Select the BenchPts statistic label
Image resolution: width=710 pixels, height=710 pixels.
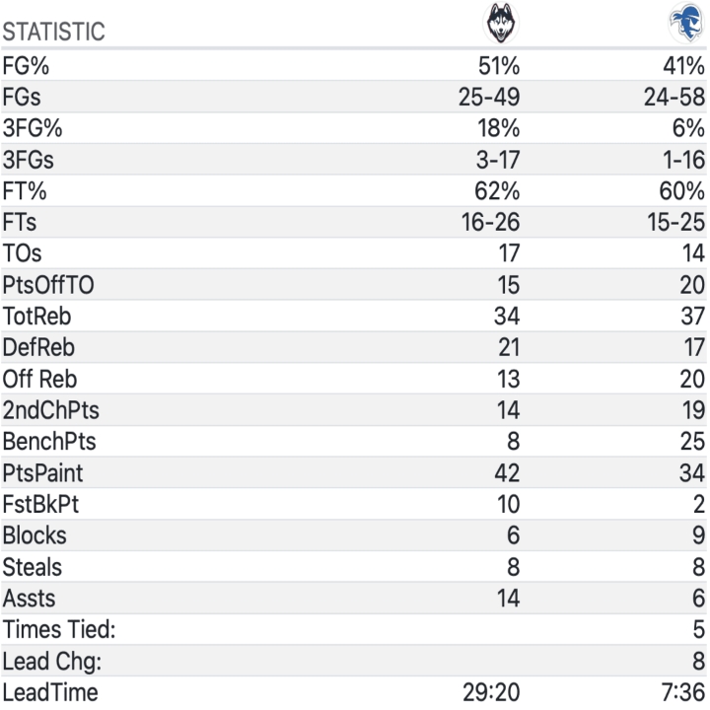48,442
